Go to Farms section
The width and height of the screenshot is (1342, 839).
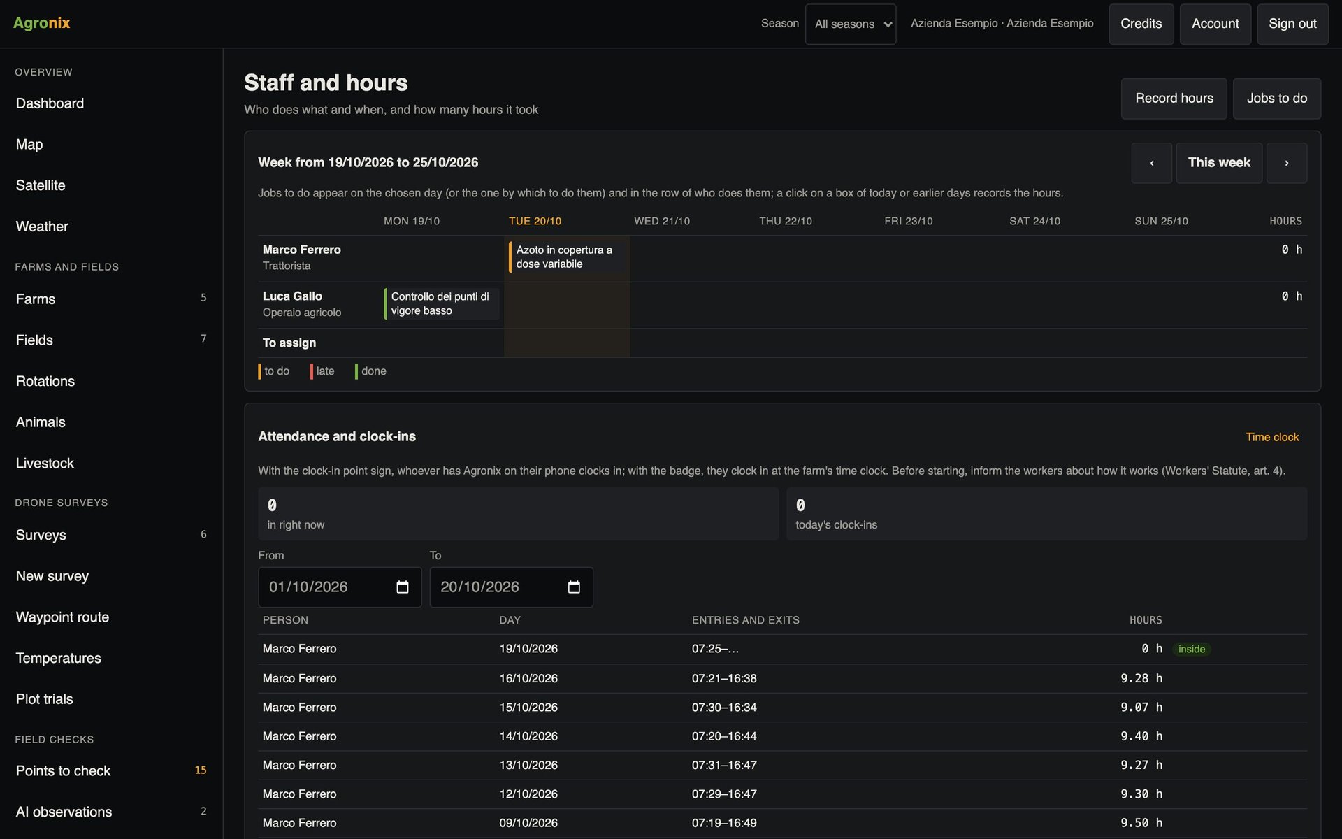111,299
